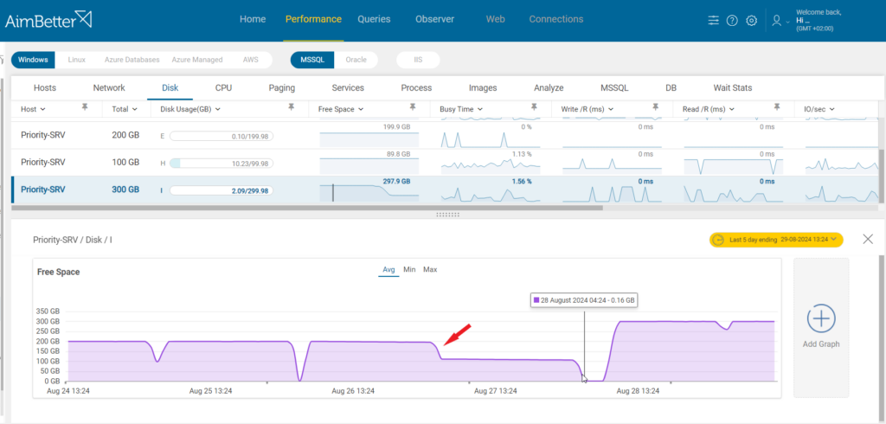Expand the Disk Usage(GB) column dropdown

click(x=218, y=110)
